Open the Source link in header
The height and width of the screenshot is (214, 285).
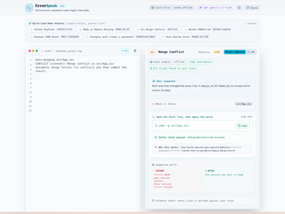(252, 7)
